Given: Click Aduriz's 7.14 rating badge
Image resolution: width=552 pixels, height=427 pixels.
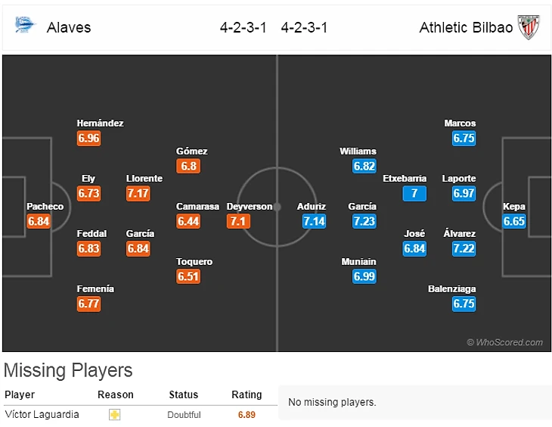Looking at the screenshot, I should tap(314, 221).
